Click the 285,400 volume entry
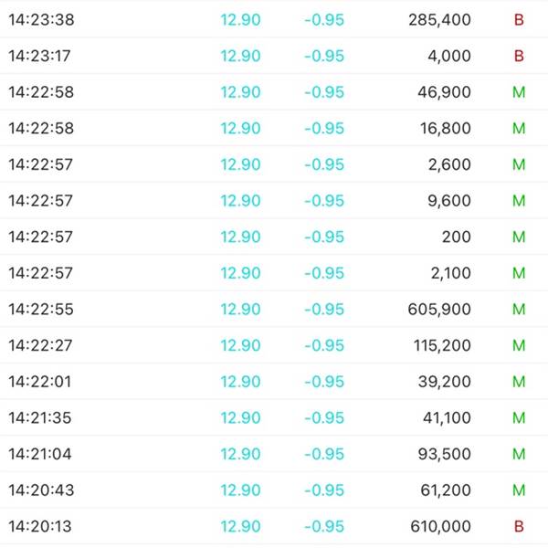Image resolution: width=548 pixels, height=548 pixels. pyautogui.click(x=440, y=19)
